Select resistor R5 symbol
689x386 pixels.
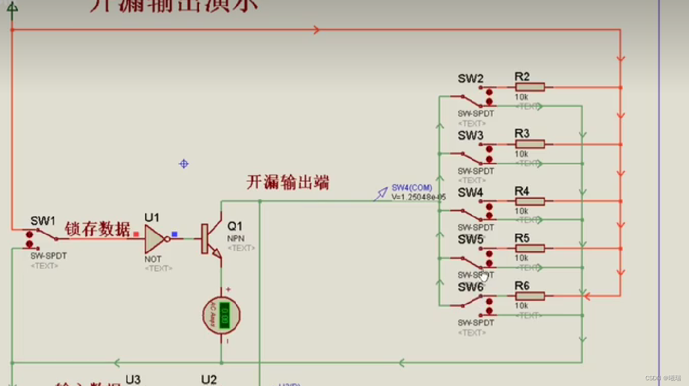pos(530,248)
